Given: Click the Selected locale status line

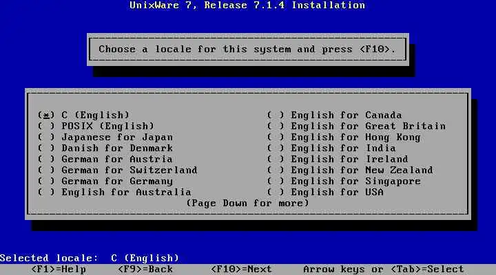Looking at the screenshot, I should [90, 258].
